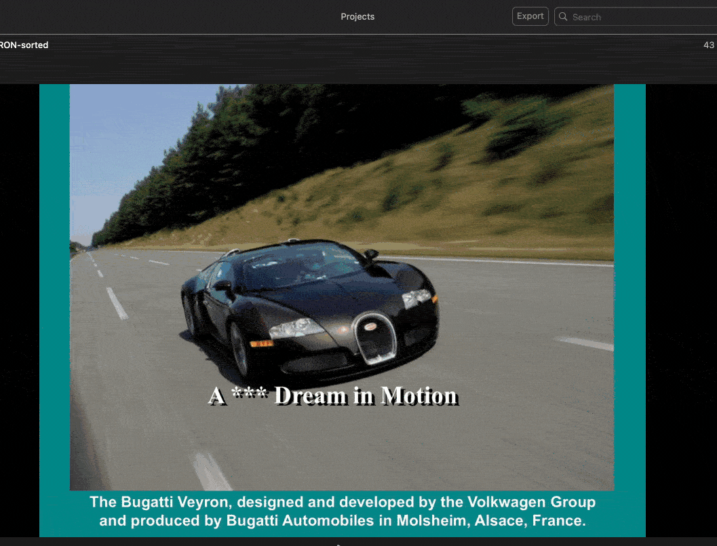Focus the Search field

pyautogui.click(x=636, y=17)
